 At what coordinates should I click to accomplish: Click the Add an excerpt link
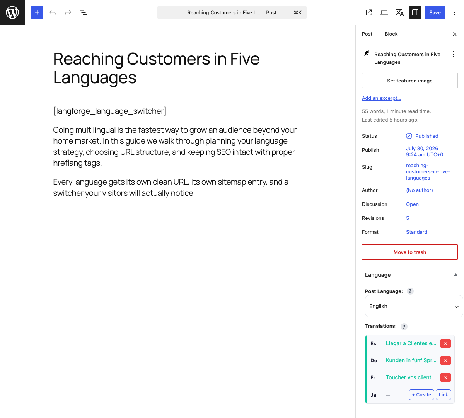click(x=382, y=98)
